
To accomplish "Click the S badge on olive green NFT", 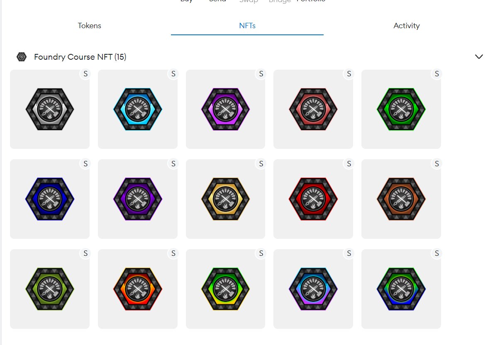I will pyautogui.click(x=85, y=253).
